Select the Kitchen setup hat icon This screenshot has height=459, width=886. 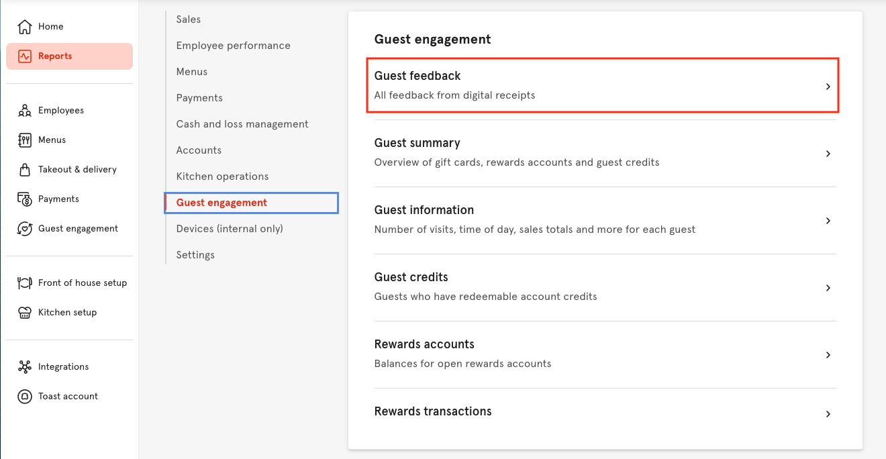click(x=24, y=312)
